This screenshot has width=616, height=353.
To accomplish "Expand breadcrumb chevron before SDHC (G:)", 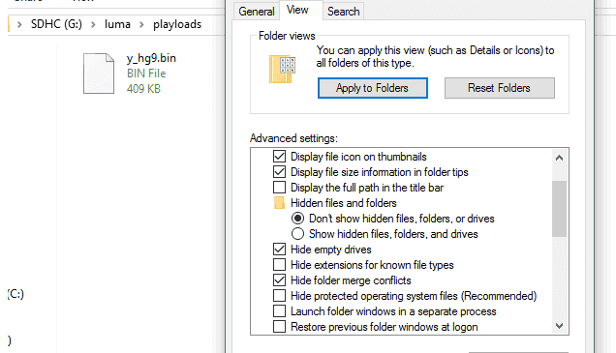I will pos(19,25).
